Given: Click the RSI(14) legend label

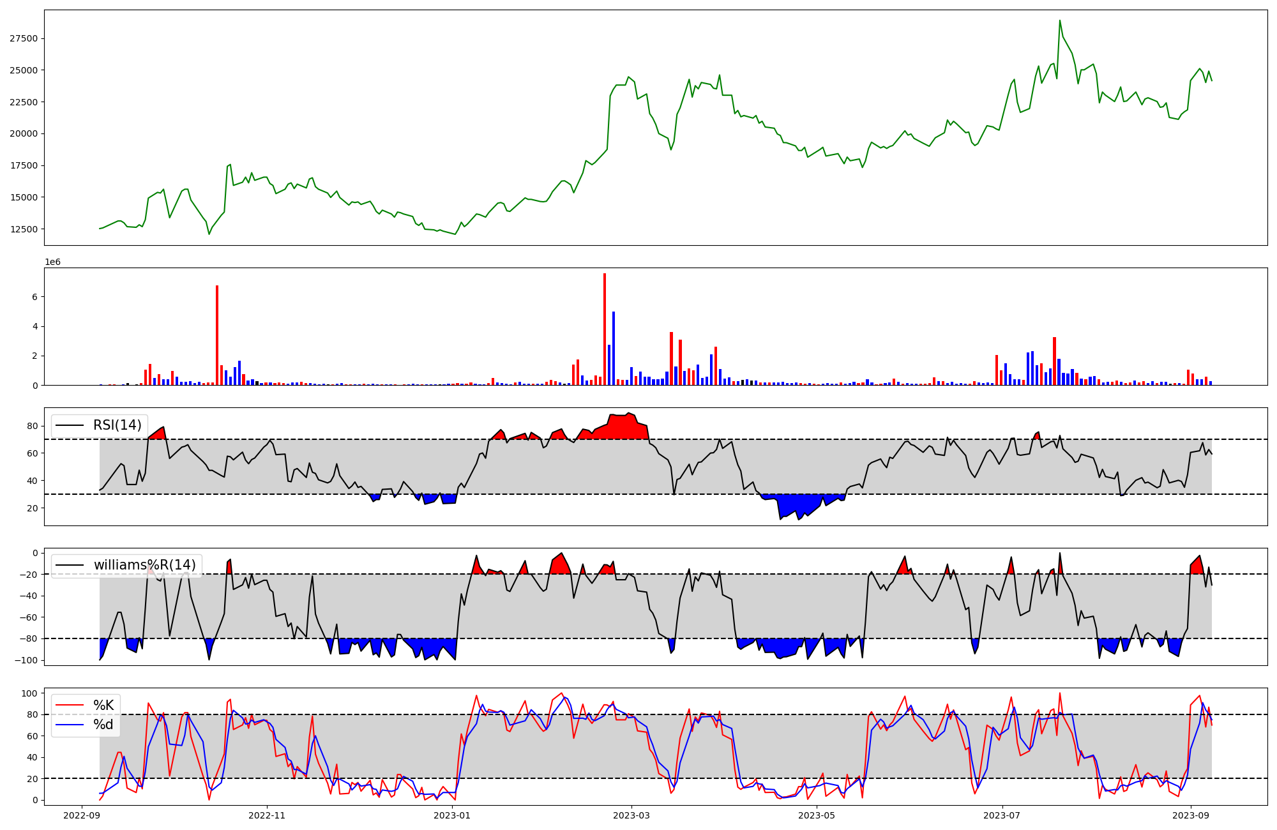Looking at the screenshot, I should coord(117,425).
